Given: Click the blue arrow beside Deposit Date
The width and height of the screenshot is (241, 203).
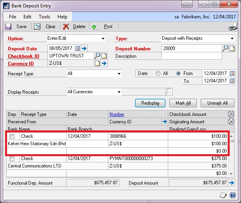Looking at the screenshot, I should click(x=84, y=48).
